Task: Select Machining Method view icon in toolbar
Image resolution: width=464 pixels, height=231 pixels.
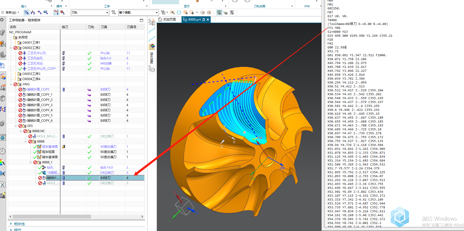Action: 46,12
